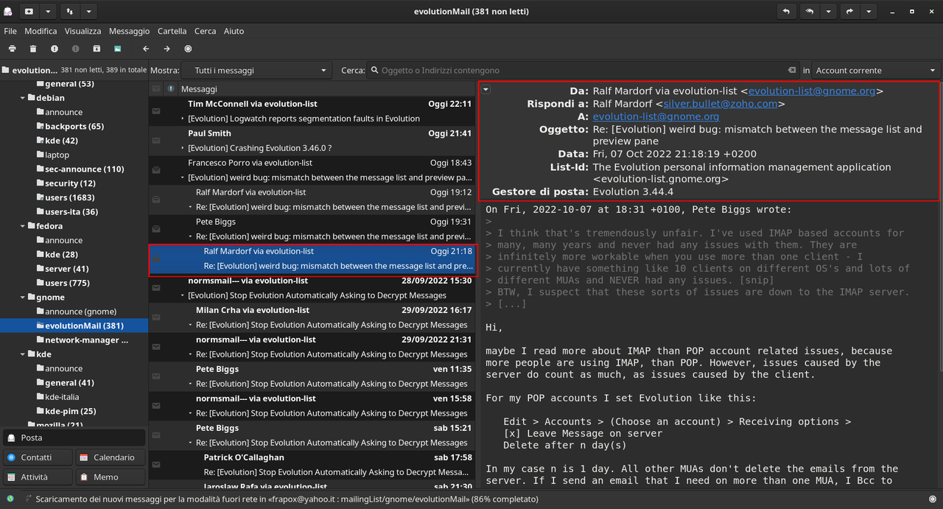
Task: Click the forward message button in the header bar
Action: point(850,12)
